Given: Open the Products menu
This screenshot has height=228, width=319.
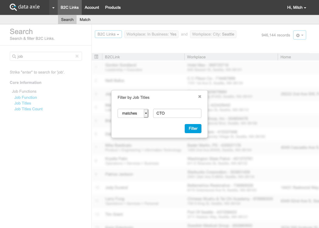Looking at the screenshot, I should [113, 7].
